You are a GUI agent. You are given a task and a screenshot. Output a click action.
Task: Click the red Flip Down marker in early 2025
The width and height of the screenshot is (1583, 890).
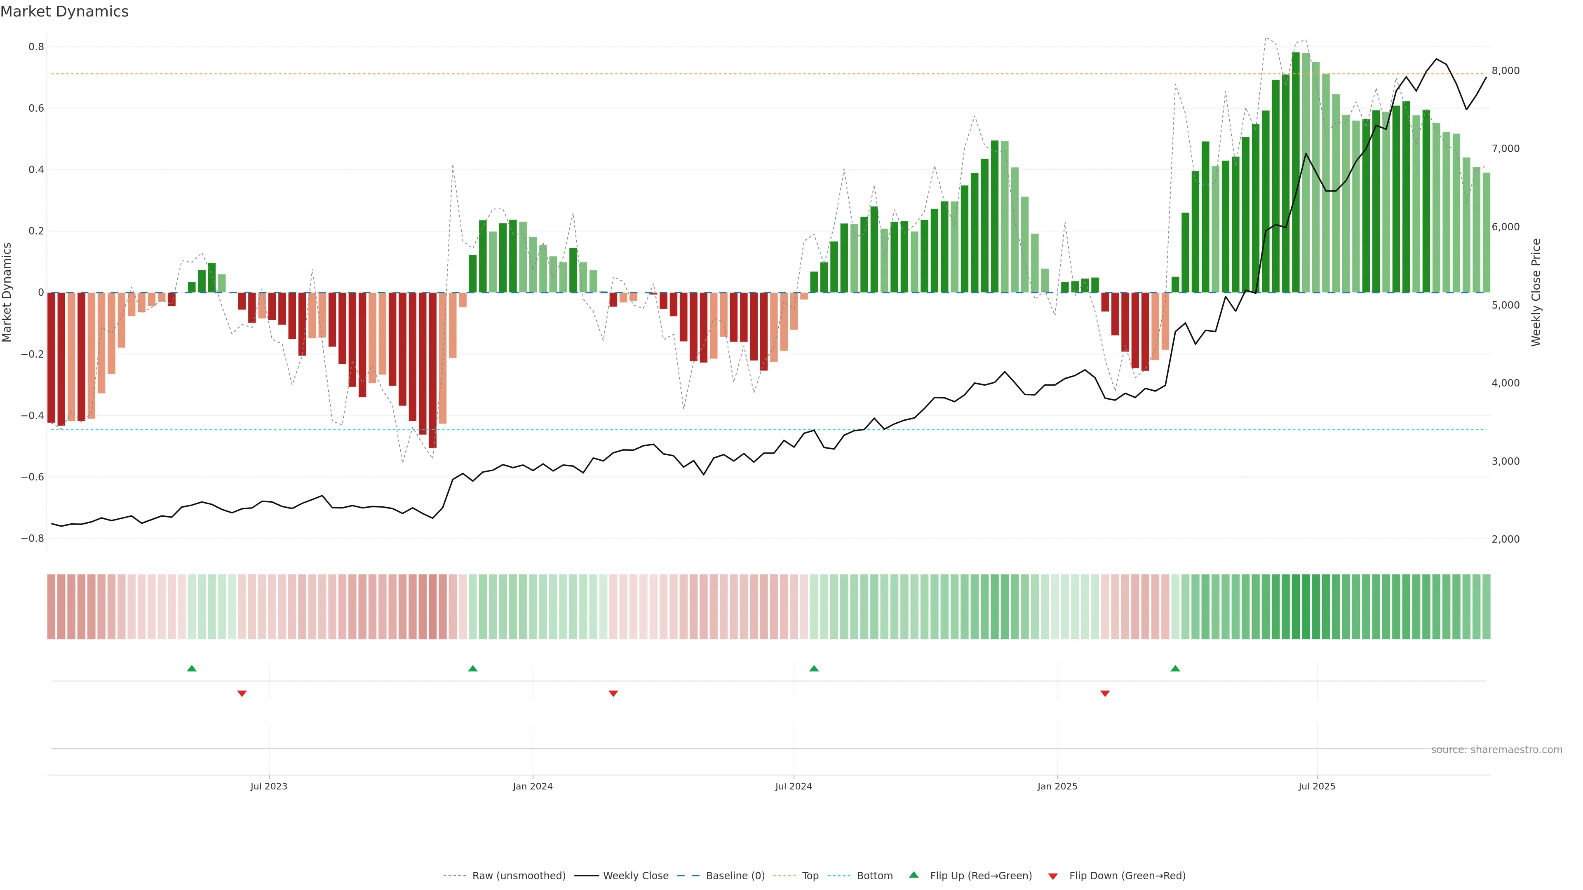(1105, 693)
